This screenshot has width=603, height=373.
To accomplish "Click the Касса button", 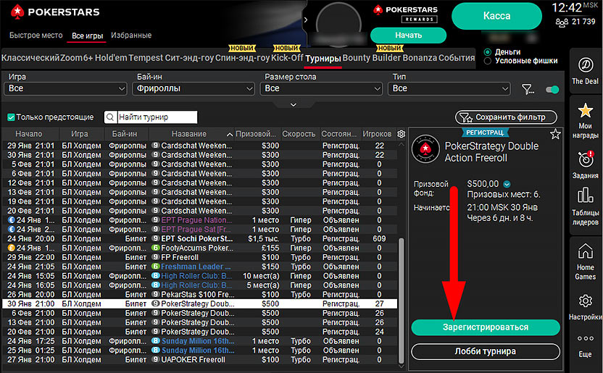I will click(496, 16).
